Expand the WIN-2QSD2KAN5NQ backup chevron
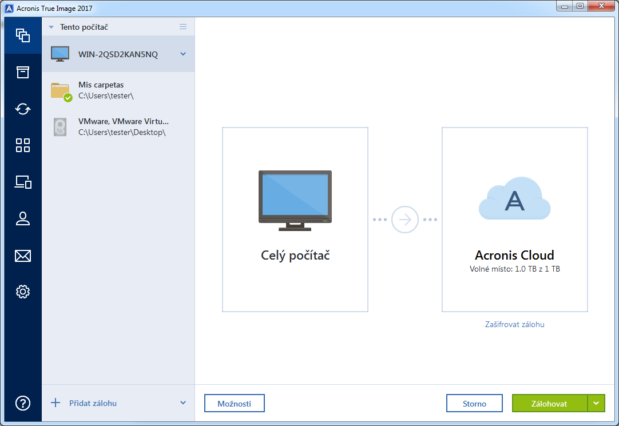This screenshot has height=426, width=619. (183, 54)
